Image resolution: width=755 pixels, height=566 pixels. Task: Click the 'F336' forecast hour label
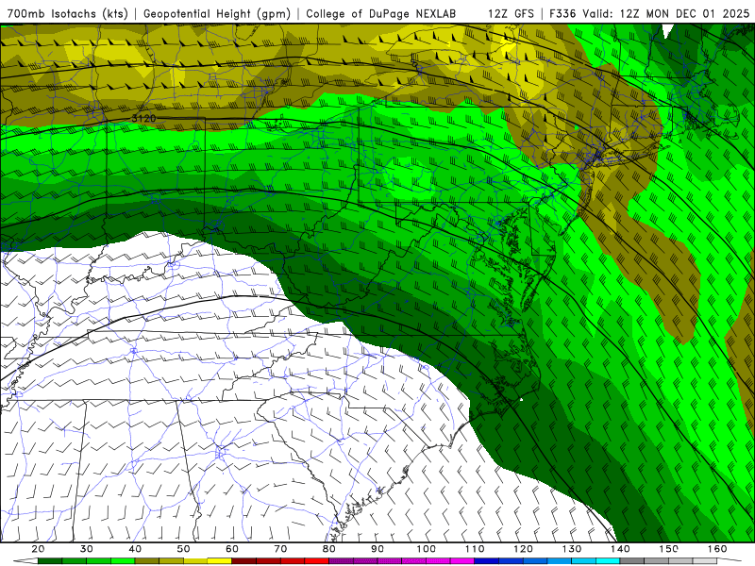(562, 13)
